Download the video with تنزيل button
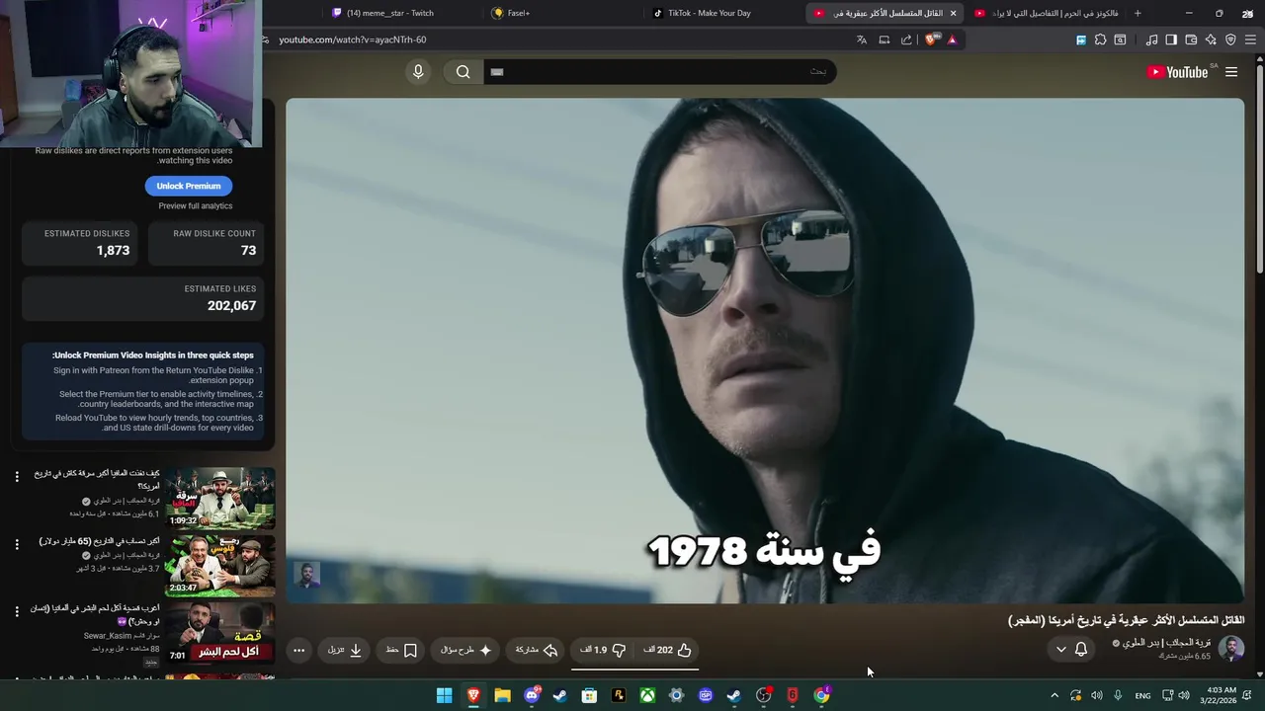 345,650
